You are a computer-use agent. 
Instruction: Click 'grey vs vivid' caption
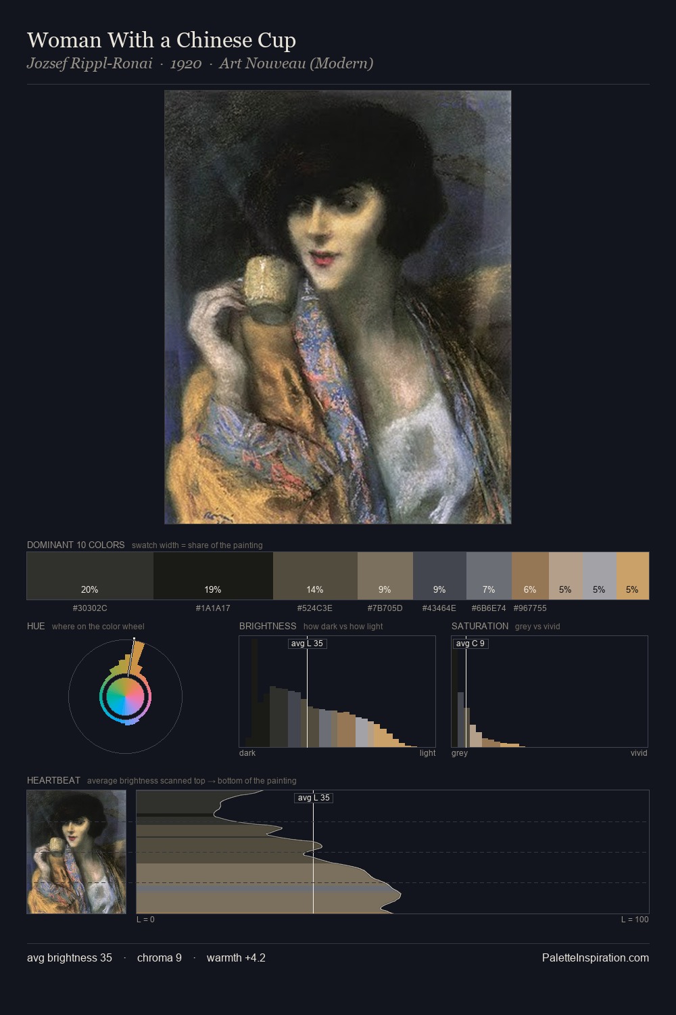coord(537,627)
